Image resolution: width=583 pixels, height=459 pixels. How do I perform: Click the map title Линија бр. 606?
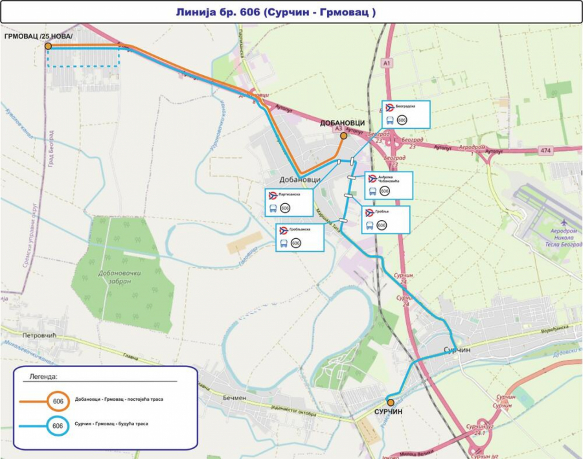pos(276,12)
